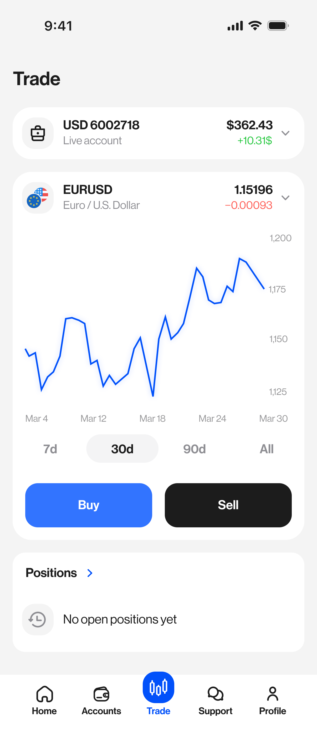Open the Home tab icon
Screen dimensions: 317x752
tap(44, 694)
